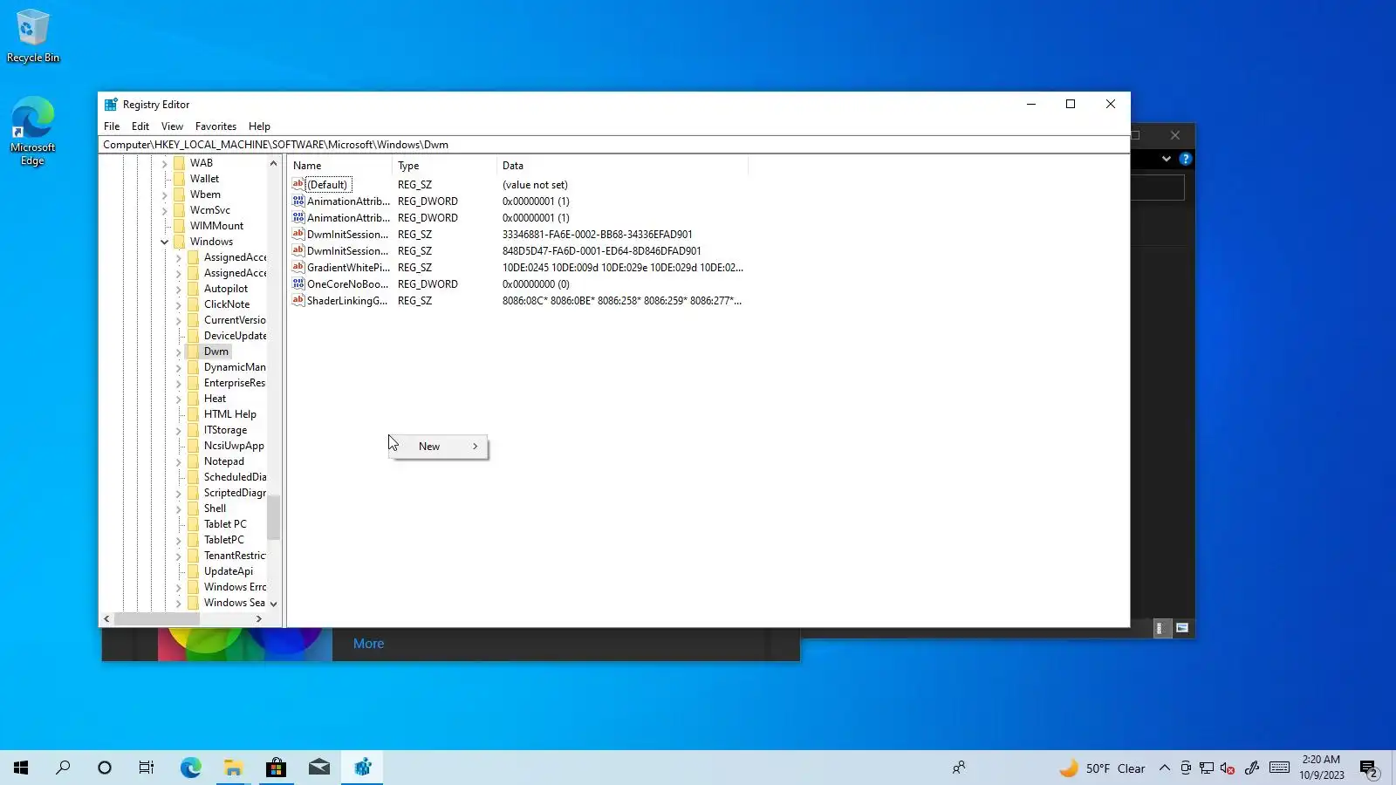Click the network tray icon
The image size is (1396, 785).
tap(1207, 768)
